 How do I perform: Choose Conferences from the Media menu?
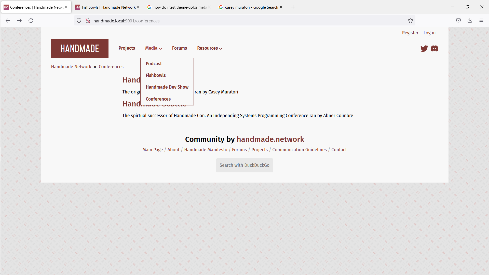[x=158, y=99]
